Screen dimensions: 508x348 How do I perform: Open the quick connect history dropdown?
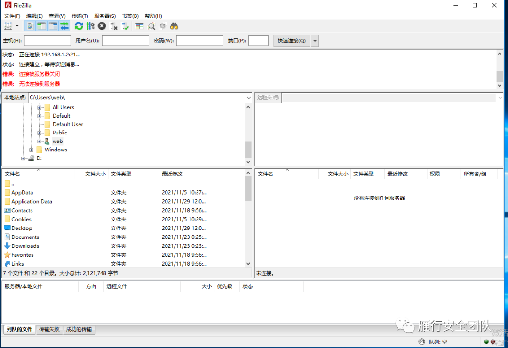pos(315,41)
